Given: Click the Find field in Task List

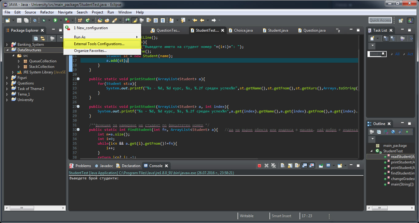Looking at the screenshot, I should click(x=377, y=54).
